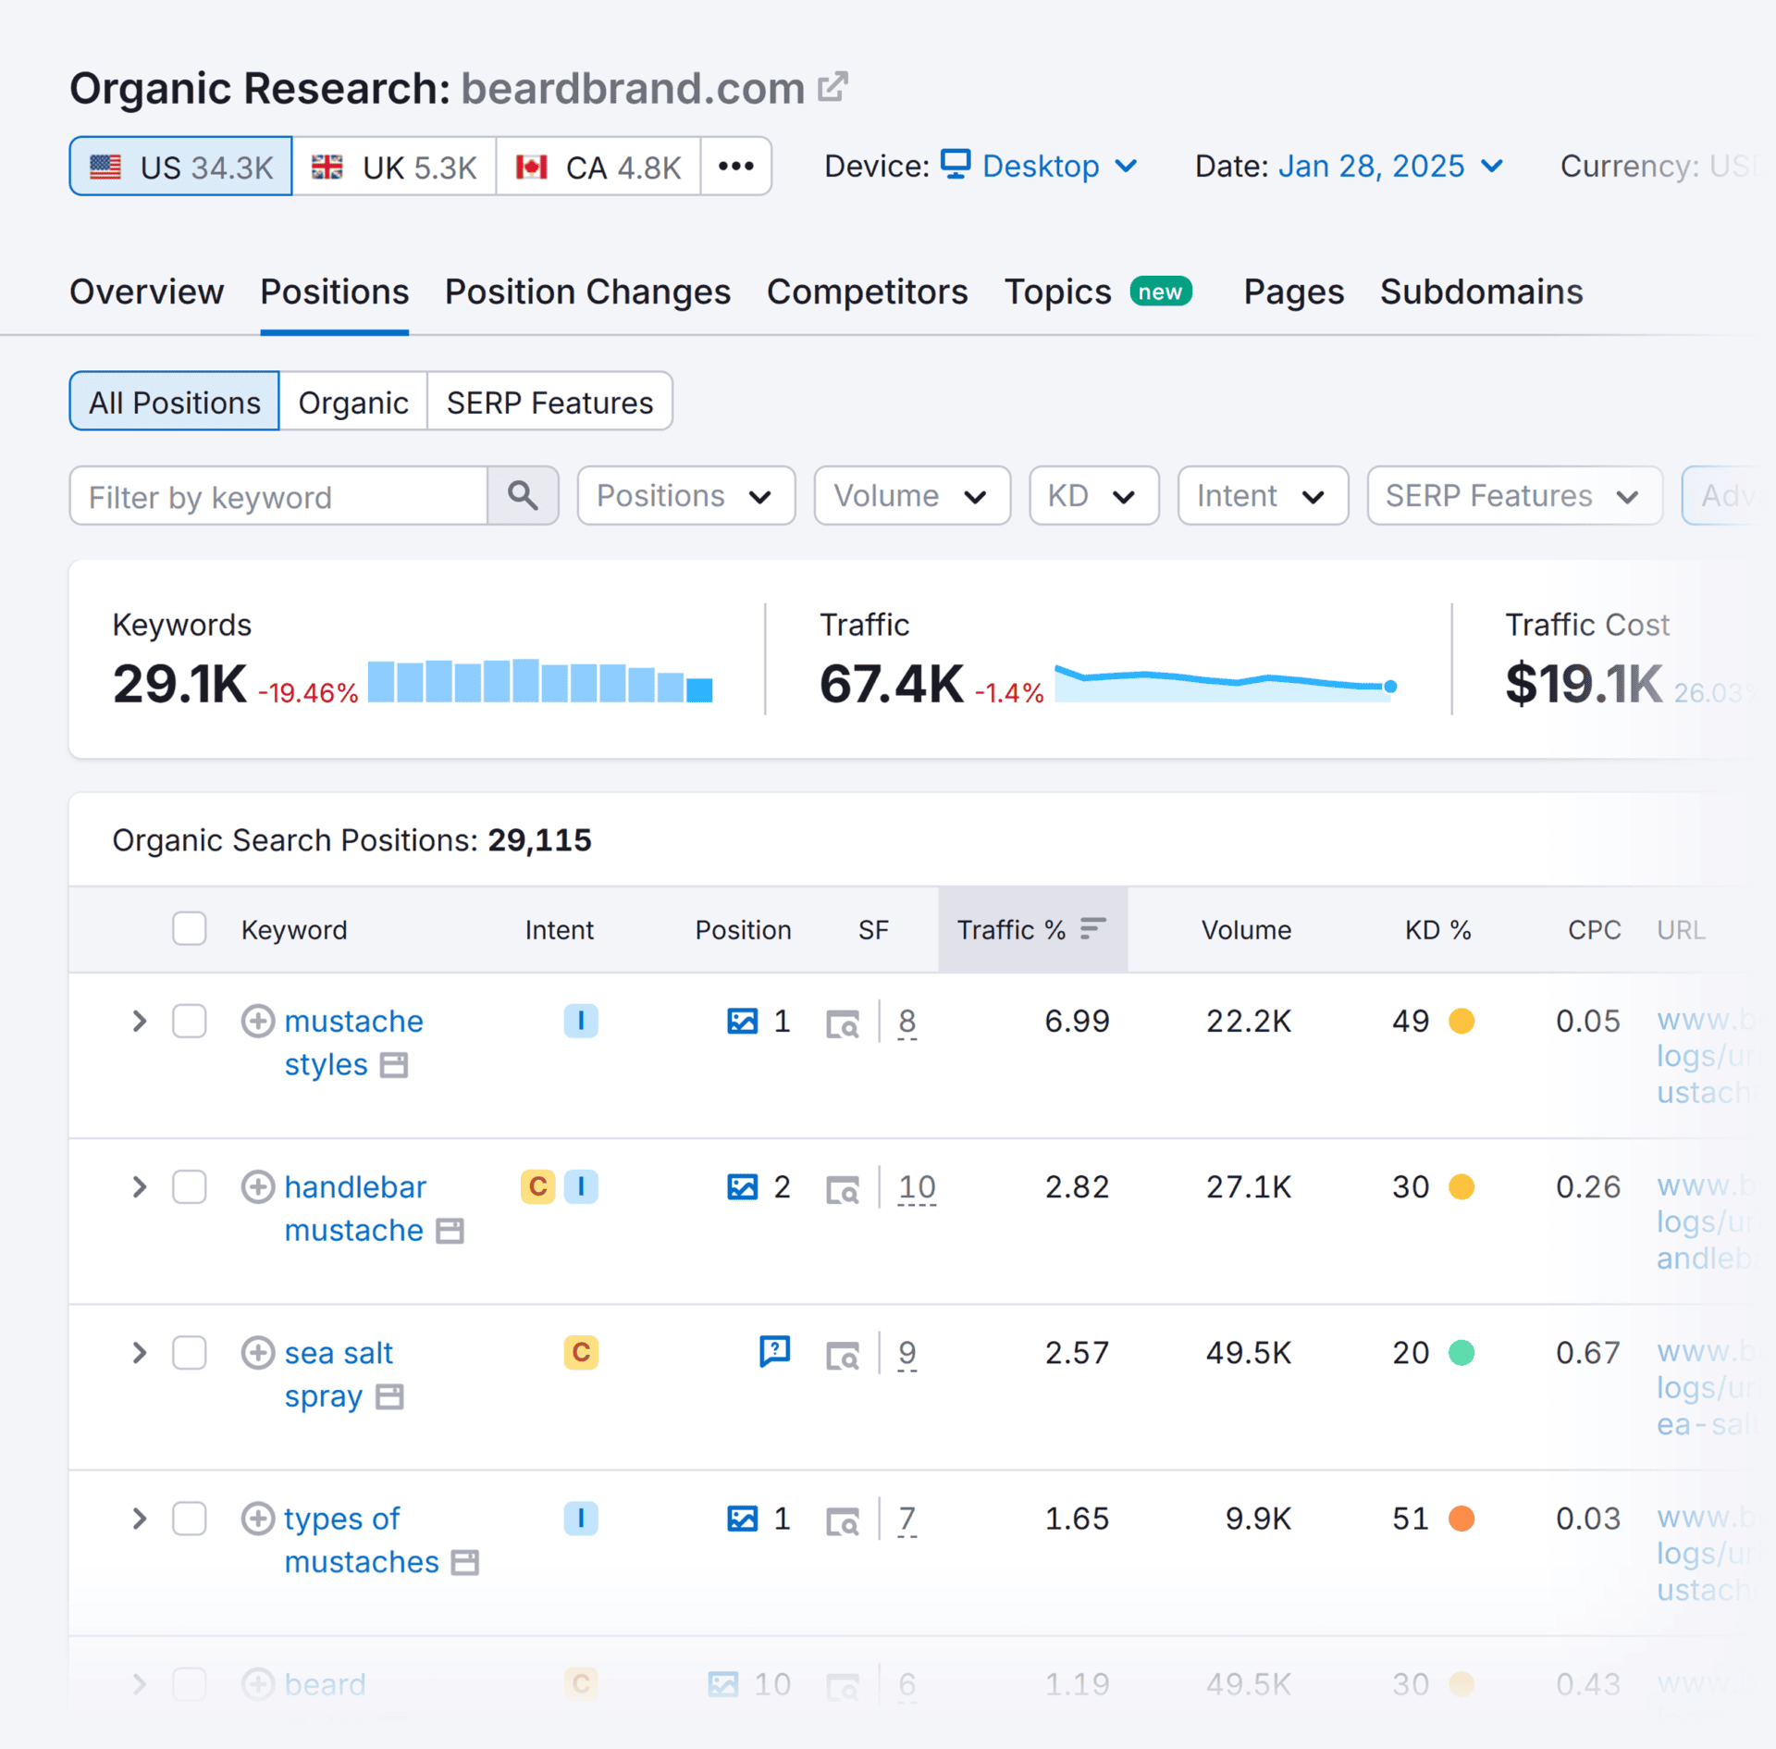Screen dimensions: 1776x1749
Task: Open SERP snapshot icon beside sea salt spray
Action: (x=389, y=1396)
